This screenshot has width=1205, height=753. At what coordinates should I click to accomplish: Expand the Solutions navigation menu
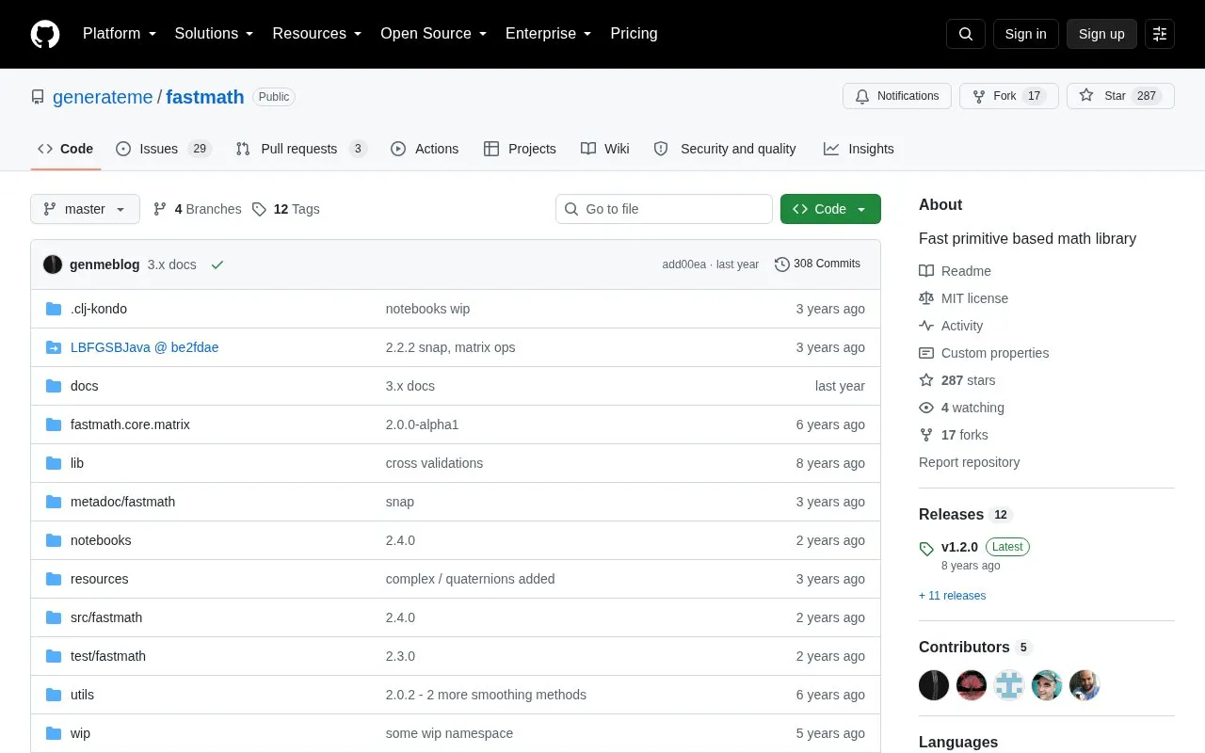(x=215, y=34)
